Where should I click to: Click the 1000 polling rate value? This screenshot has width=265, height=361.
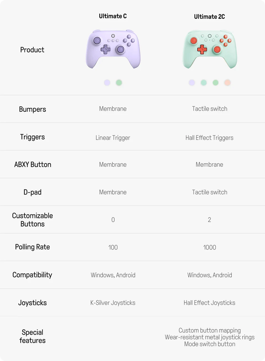[x=210, y=247]
